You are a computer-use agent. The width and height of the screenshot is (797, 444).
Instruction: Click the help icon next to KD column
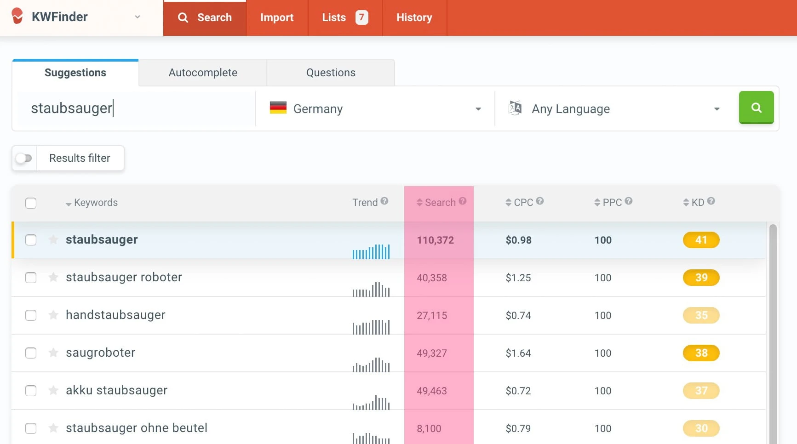pos(710,201)
